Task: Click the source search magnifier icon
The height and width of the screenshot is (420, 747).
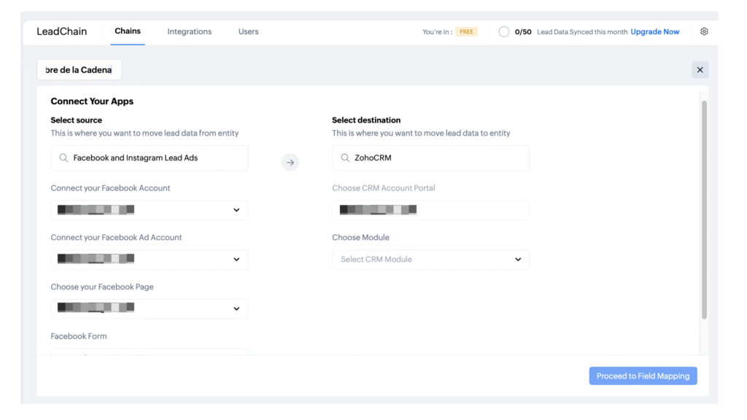Action: tap(63, 157)
